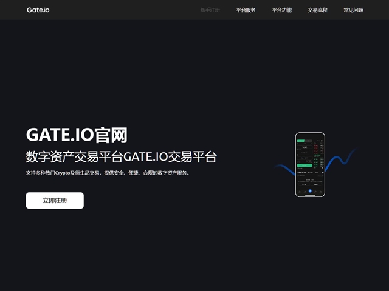Image resolution: width=389 pixels, height=291 pixels.
Task: Click the phone app mockup image
Action: click(310, 164)
